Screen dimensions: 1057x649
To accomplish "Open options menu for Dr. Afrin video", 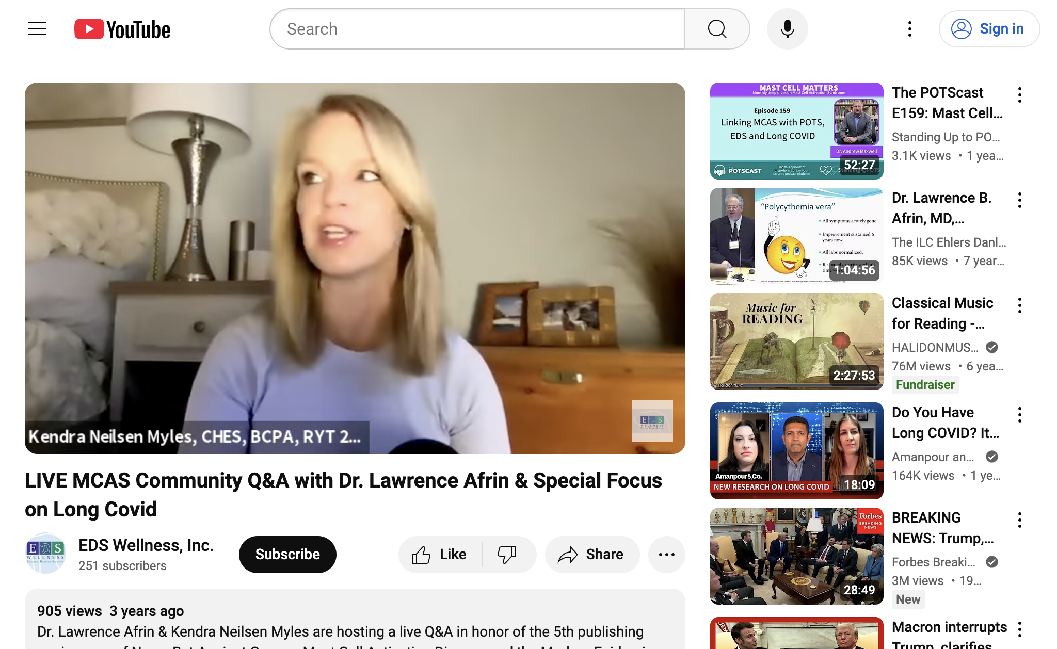I will pos(1020,200).
